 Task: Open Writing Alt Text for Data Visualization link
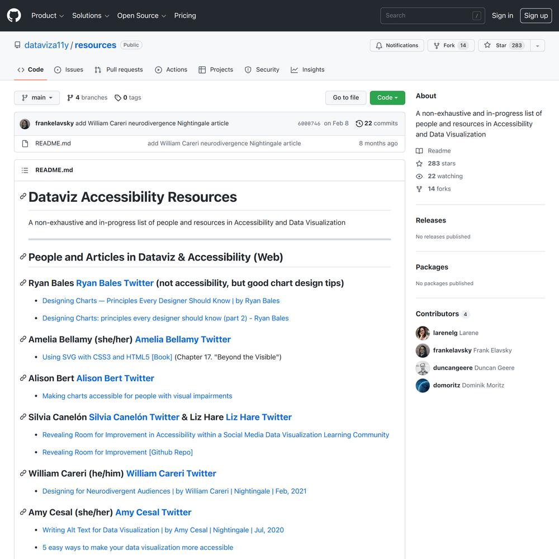(x=163, y=530)
